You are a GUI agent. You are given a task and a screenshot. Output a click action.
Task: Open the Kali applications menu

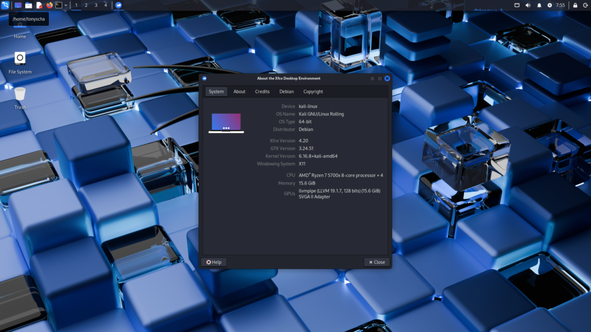pos(5,5)
